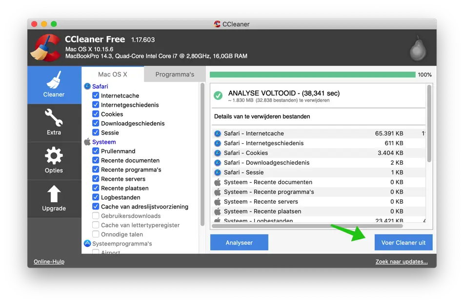Screen dimensions: 464x304
Task: Click the Safari compass icon in the tree
Action: click(87, 86)
